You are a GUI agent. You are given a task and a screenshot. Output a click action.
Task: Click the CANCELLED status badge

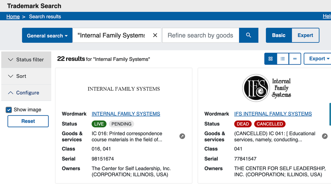270,124
